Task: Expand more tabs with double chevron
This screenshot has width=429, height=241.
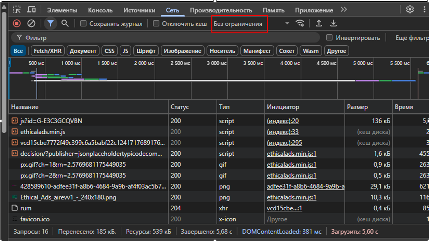Action: [344, 10]
